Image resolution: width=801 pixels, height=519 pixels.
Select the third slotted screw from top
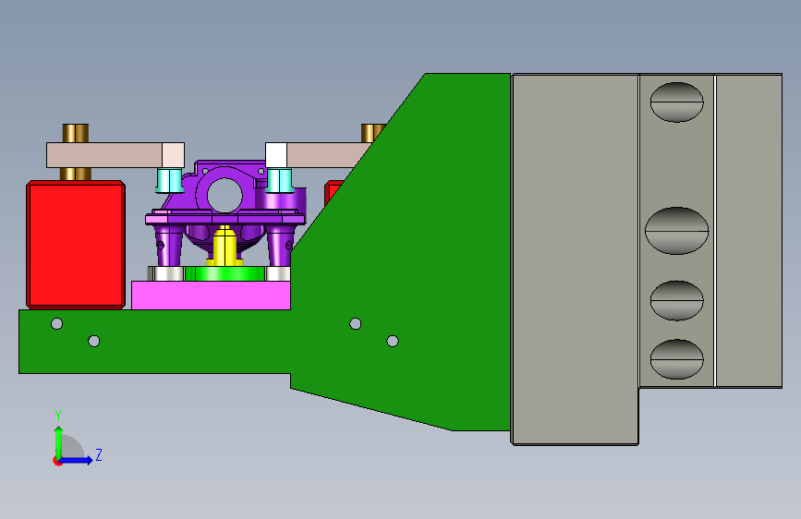(x=677, y=300)
